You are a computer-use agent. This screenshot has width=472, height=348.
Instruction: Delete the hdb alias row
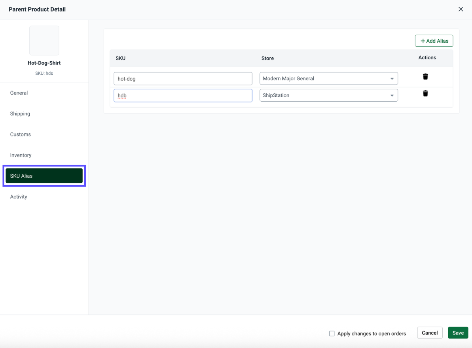425,94
